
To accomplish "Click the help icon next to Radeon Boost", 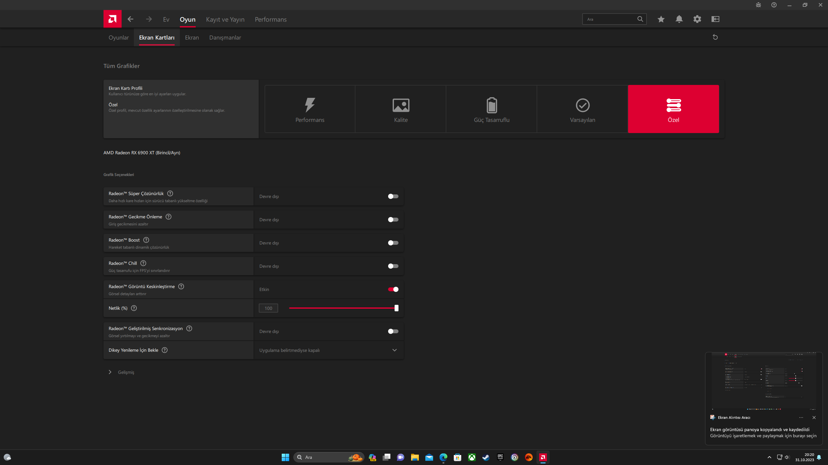I will click(x=146, y=240).
